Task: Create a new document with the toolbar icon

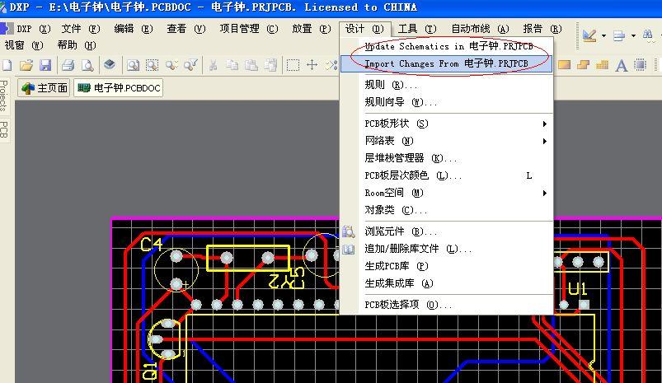Action: (x=7, y=65)
